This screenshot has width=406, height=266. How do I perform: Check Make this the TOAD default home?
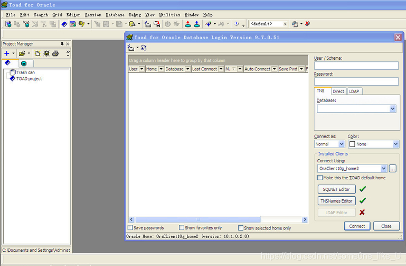click(x=320, y=178)
